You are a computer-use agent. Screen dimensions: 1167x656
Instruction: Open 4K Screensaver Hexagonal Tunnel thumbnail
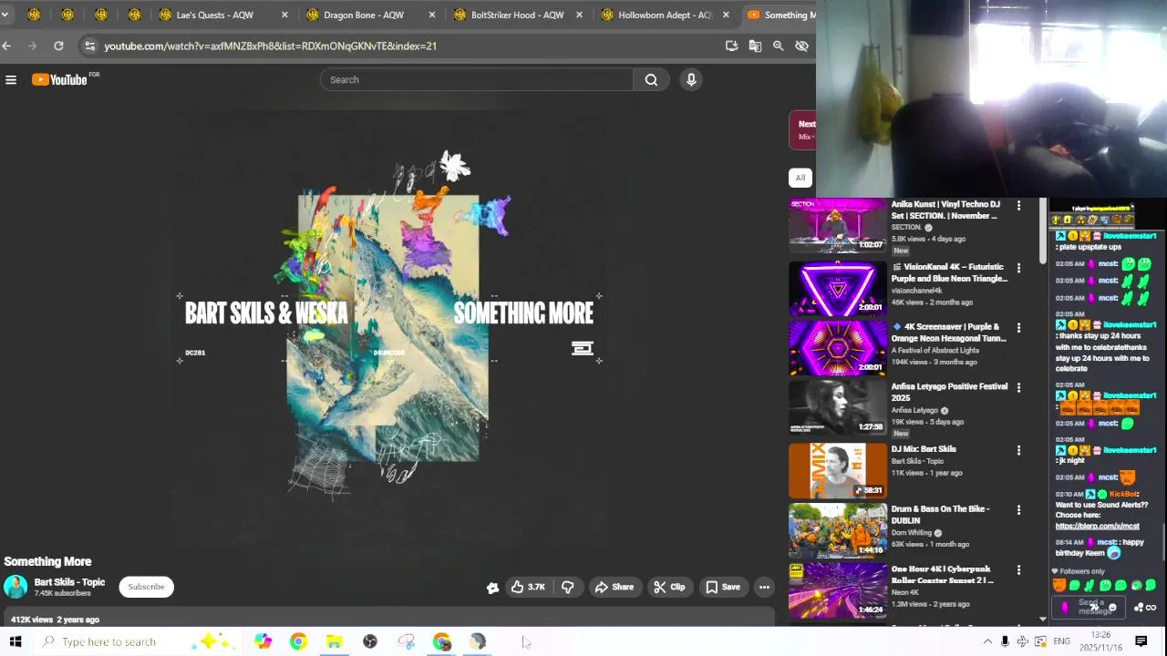(837, 348)
